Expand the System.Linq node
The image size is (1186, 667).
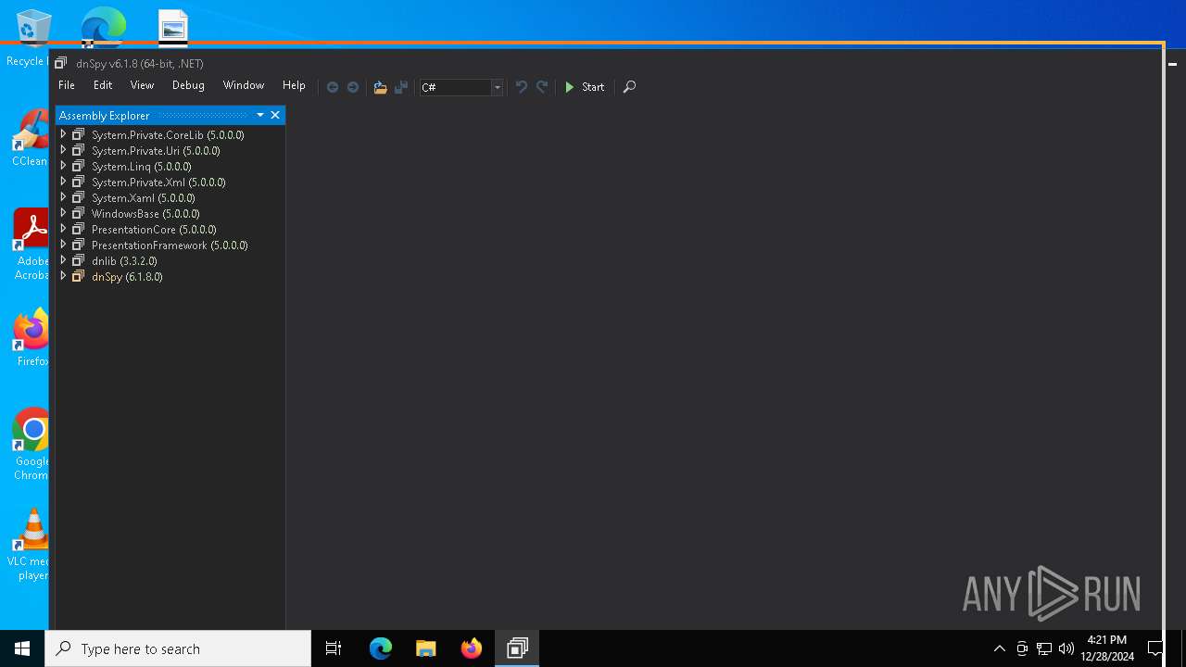coord(63,166)
